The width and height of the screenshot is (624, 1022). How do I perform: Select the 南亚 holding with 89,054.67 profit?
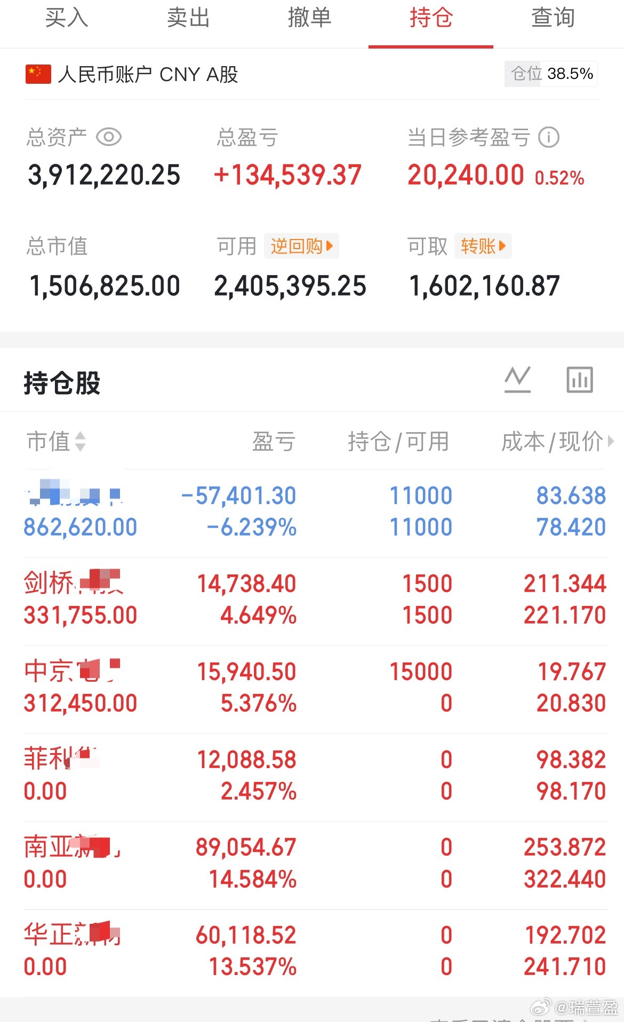click(x=315, y=863)
